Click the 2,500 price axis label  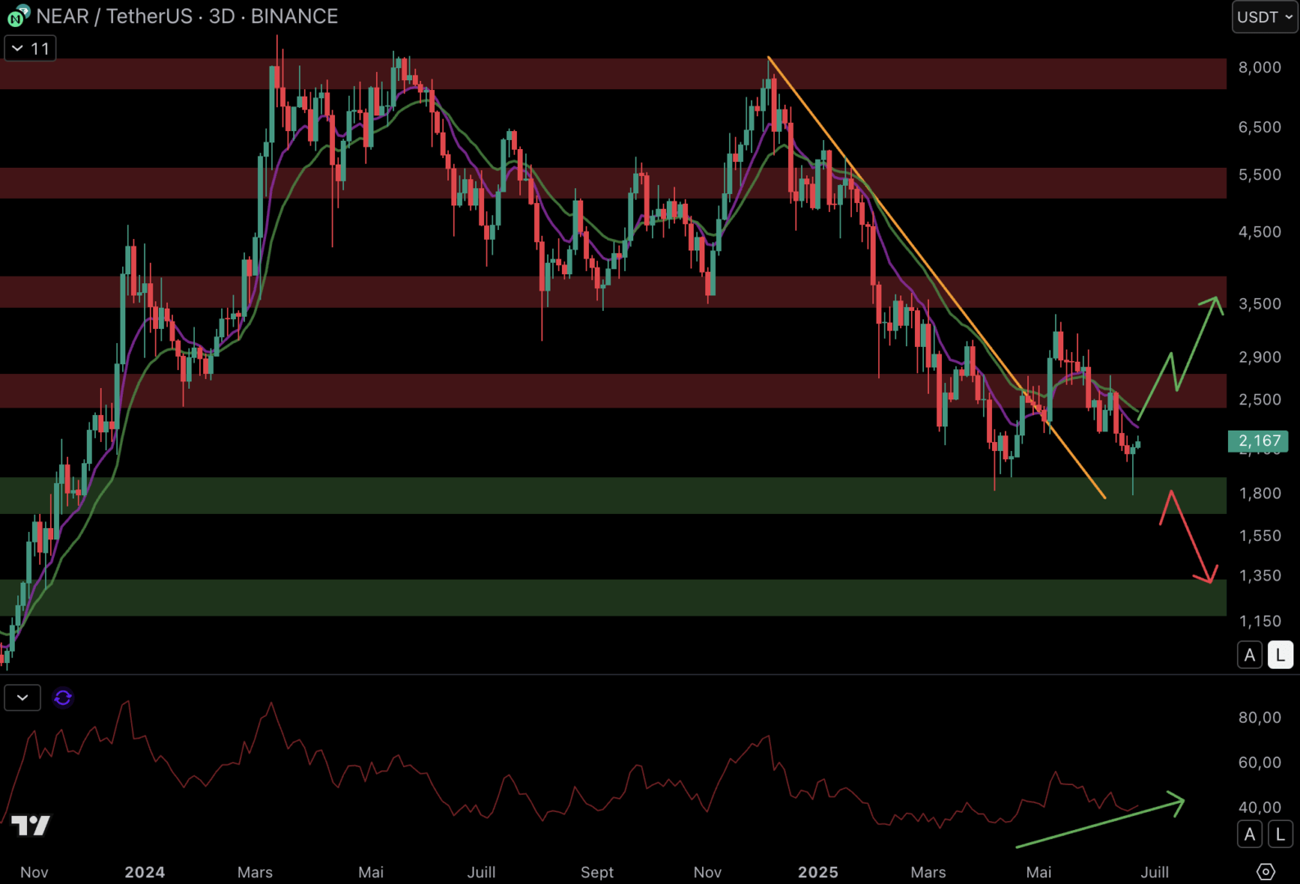tap(1260, 399)
